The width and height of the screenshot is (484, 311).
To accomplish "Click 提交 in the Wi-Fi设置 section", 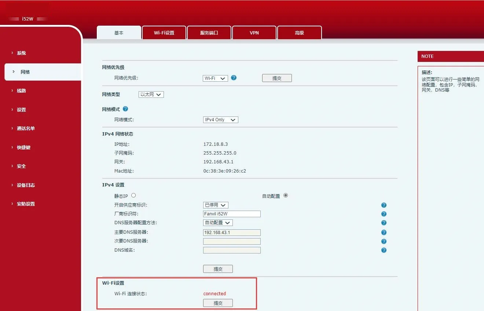I will point(217,303).
